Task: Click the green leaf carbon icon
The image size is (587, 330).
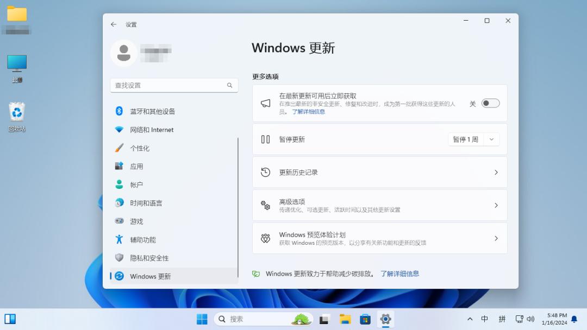Action: point(256,274)
